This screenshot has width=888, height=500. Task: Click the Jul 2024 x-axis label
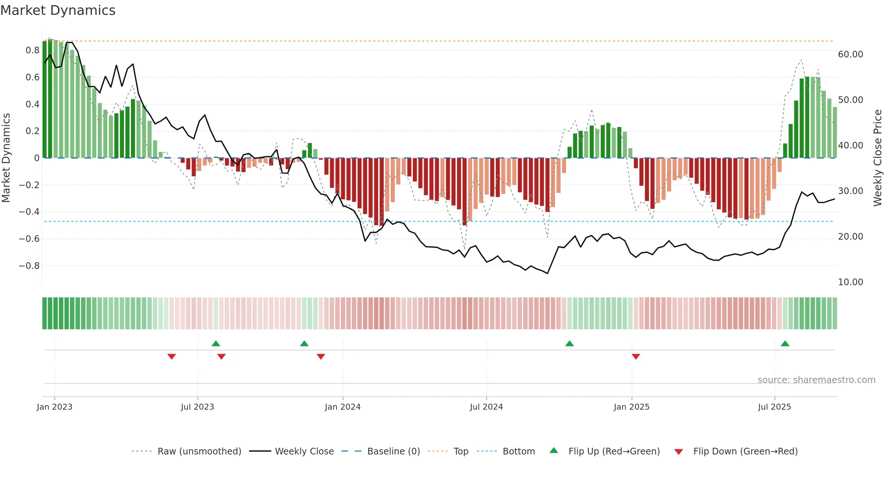[x=487, y=407]
